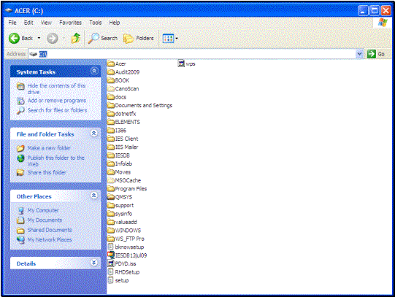Select the Moves folder icon
Screen dimensions: 395x297
111,172
